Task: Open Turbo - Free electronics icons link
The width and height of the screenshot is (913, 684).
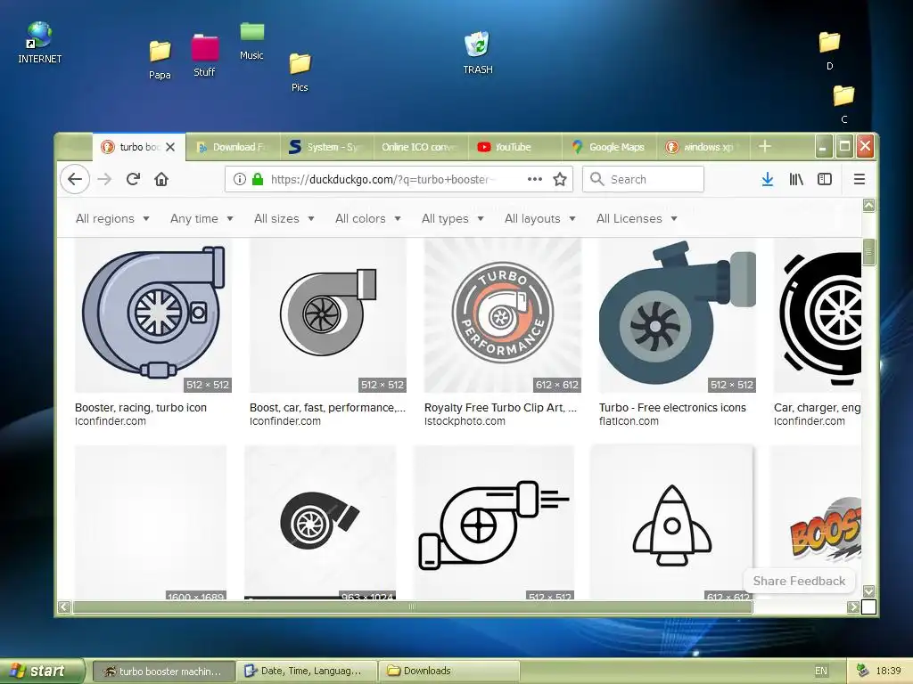Action: 672,408
